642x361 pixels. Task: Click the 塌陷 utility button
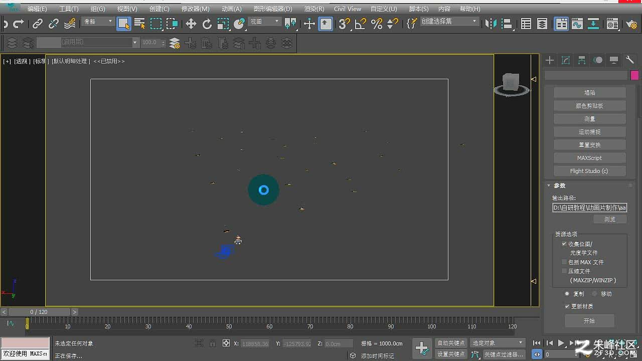pos(589,93)
